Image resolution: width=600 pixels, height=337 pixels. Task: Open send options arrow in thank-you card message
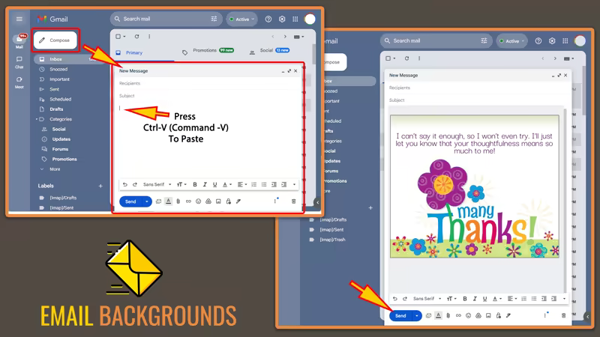418,315
